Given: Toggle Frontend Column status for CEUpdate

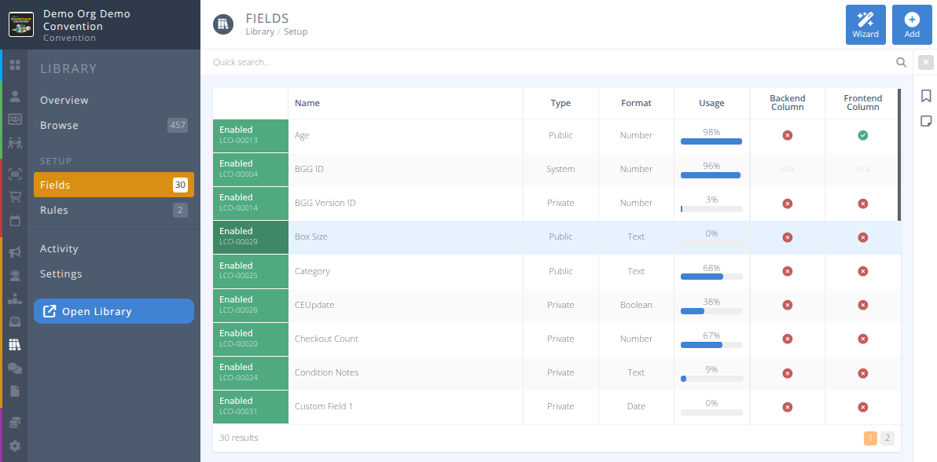Looking at the screenshot, I should [862, 305].
